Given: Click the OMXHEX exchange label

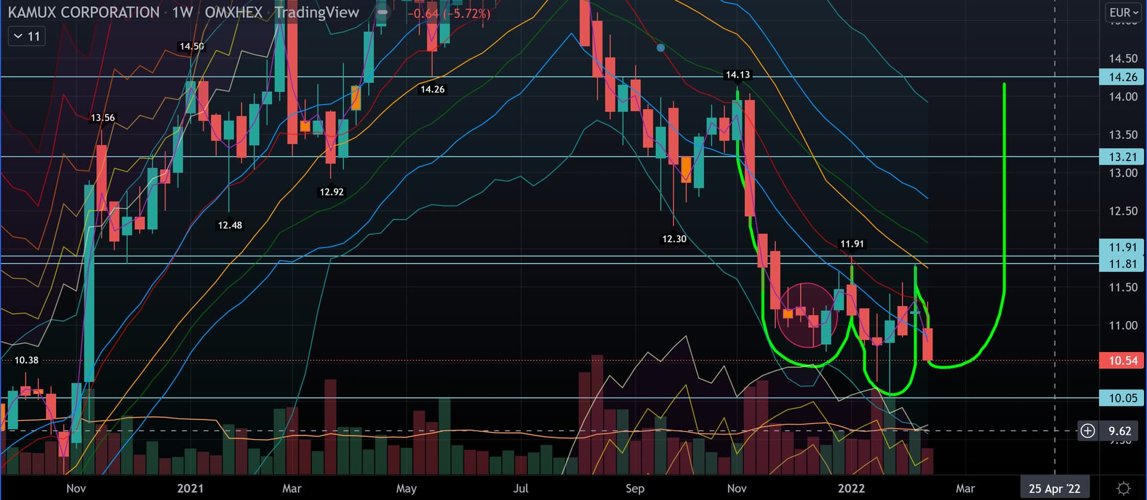Looking at the screenshot, I should coord(234,13).
